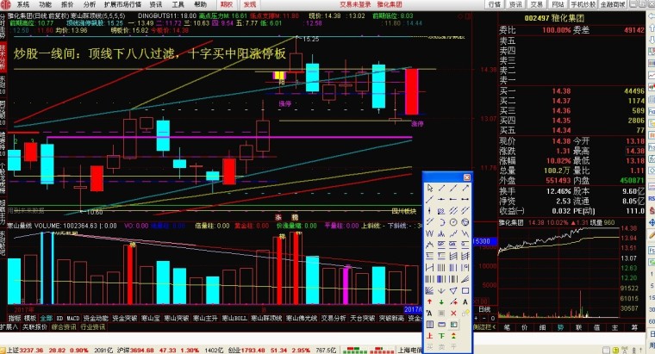Open the 日线 period selector
The height and width of the screenshot is (354, 655).
pos(484,308)
